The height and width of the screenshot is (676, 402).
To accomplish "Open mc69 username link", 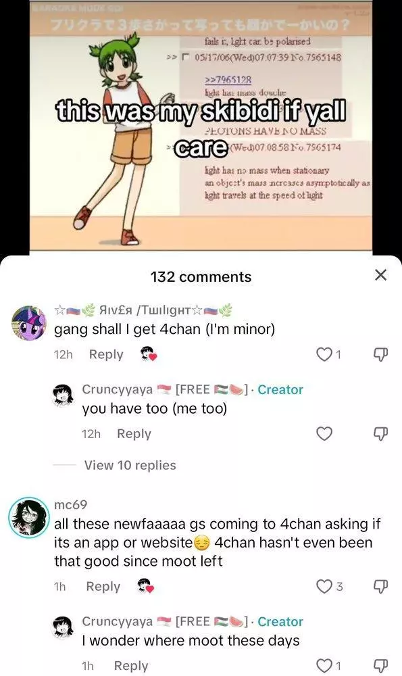I will tap(71, 504).
